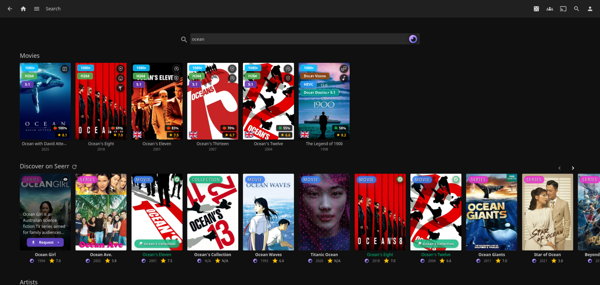Image resolution: width=600 pixels, height=285 pixels.
Task: Click the Artists section heading
Action: coord(29,282)
